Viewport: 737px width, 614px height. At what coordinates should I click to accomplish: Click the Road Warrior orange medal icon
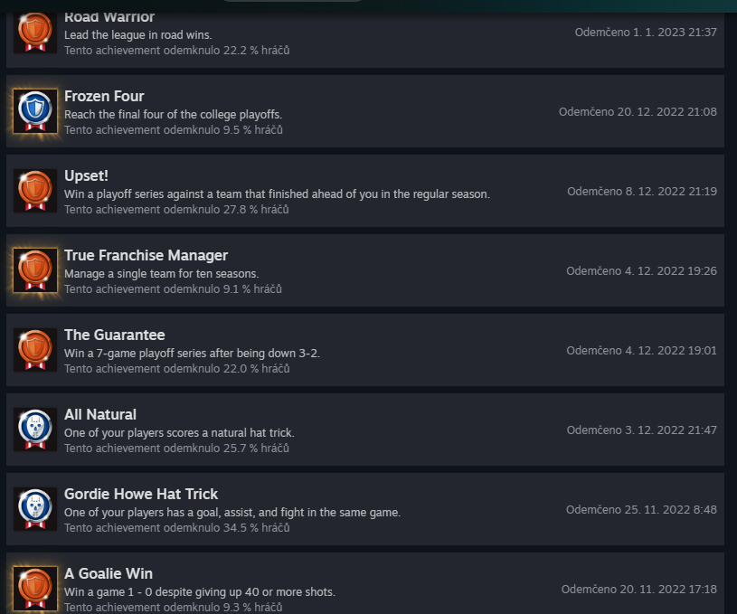coord(35,32)
